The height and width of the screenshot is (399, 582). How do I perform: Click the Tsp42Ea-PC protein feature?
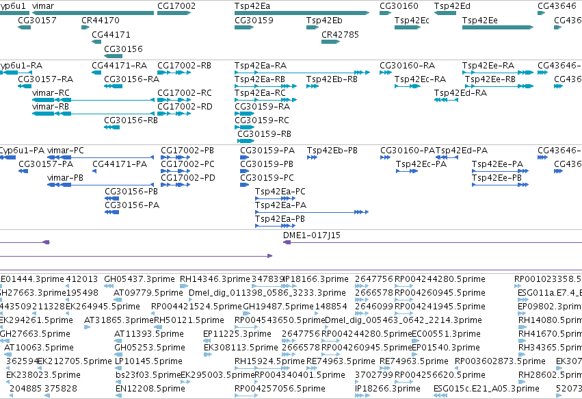tap(276, 198)
